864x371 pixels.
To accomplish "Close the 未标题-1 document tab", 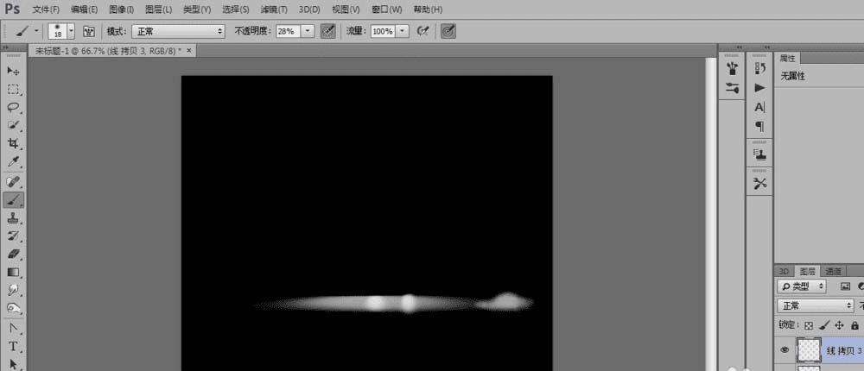I will 189,51.
